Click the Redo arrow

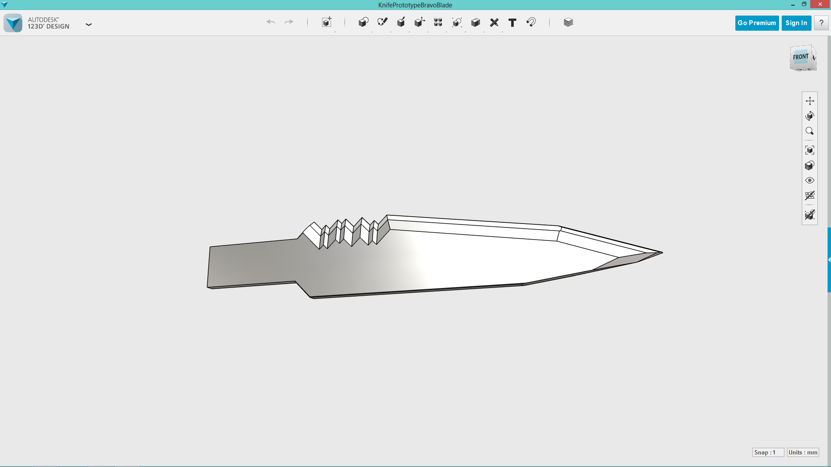(289, 22)
